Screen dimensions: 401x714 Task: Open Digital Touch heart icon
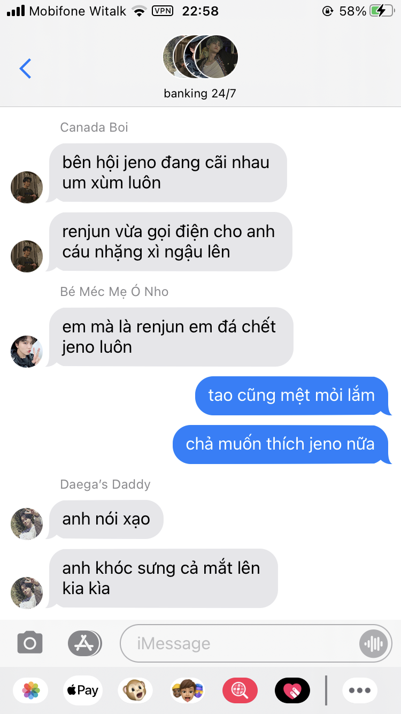(292, 690)
